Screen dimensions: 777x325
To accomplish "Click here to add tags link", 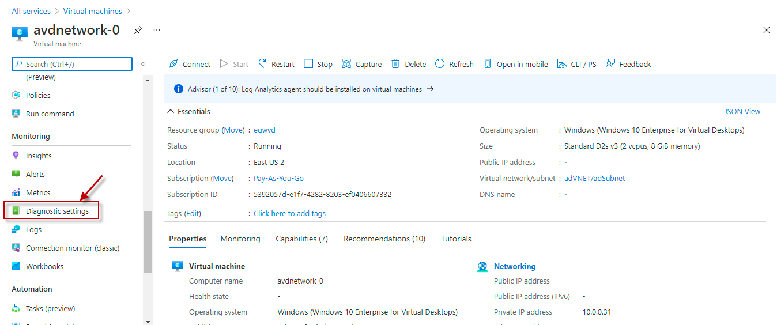I will 289,214.
